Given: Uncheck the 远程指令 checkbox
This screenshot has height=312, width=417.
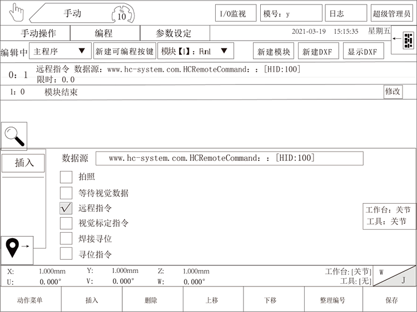Looking at the screenshot, I should click(66, 208).
